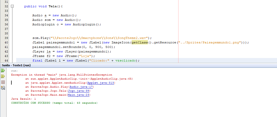The width and height of the screenshot is (277, 117).
Task: Open the Audio.java:17 stack trace link
Action: pos(81,87)
